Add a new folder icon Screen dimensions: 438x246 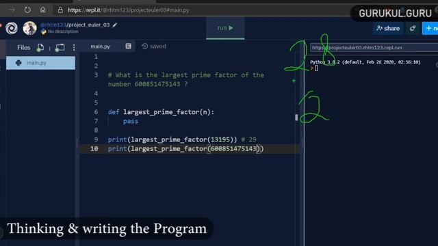[x=60, y=48]
